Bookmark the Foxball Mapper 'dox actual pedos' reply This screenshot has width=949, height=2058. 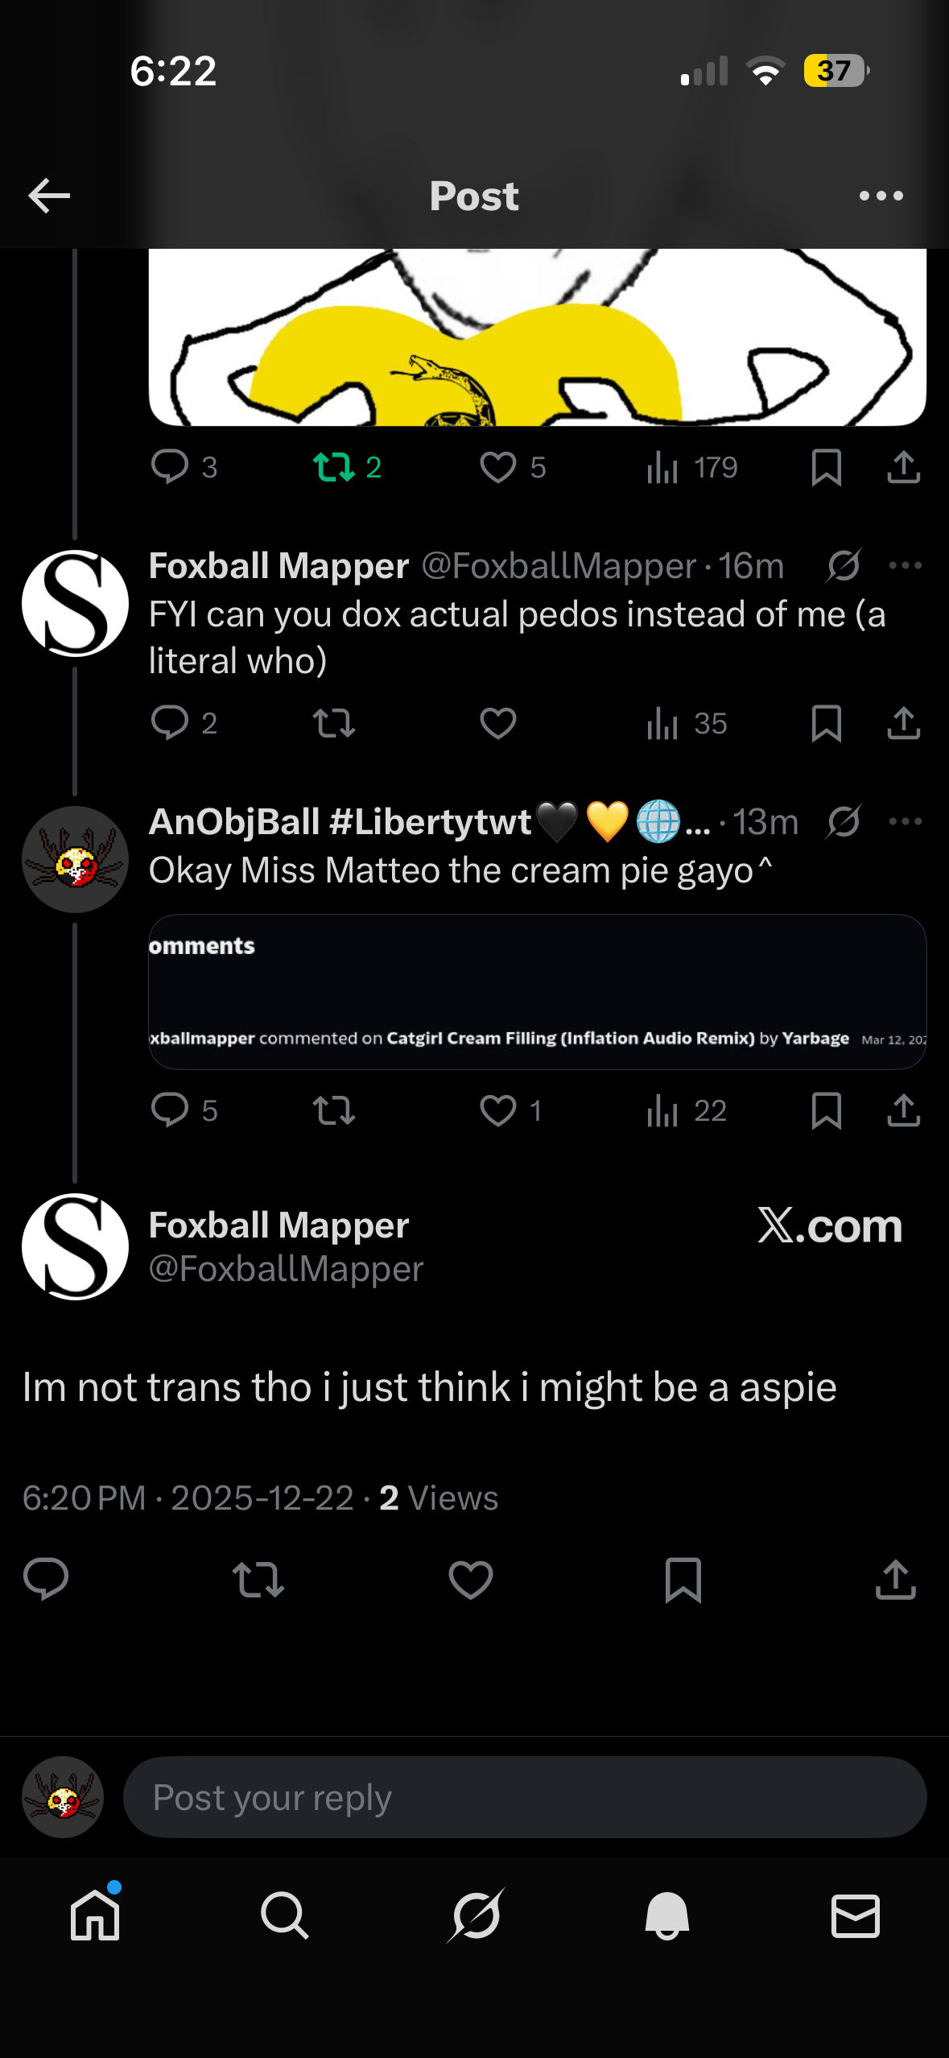point(826,723)
